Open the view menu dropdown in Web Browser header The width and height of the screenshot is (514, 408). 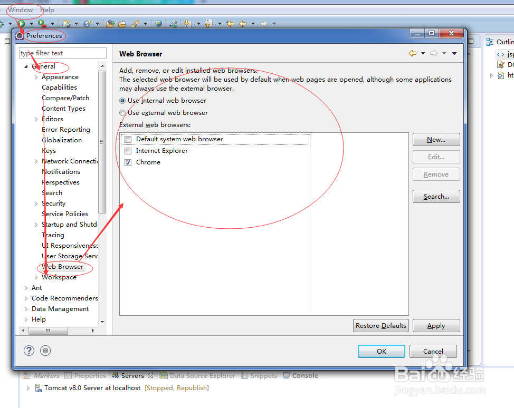[454, 53]
